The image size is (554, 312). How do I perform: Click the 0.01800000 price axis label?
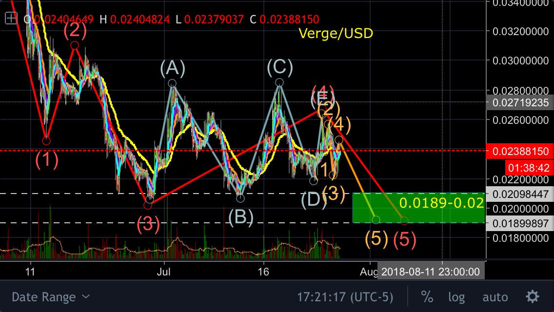pyautogui.click(x=520, y=238)
